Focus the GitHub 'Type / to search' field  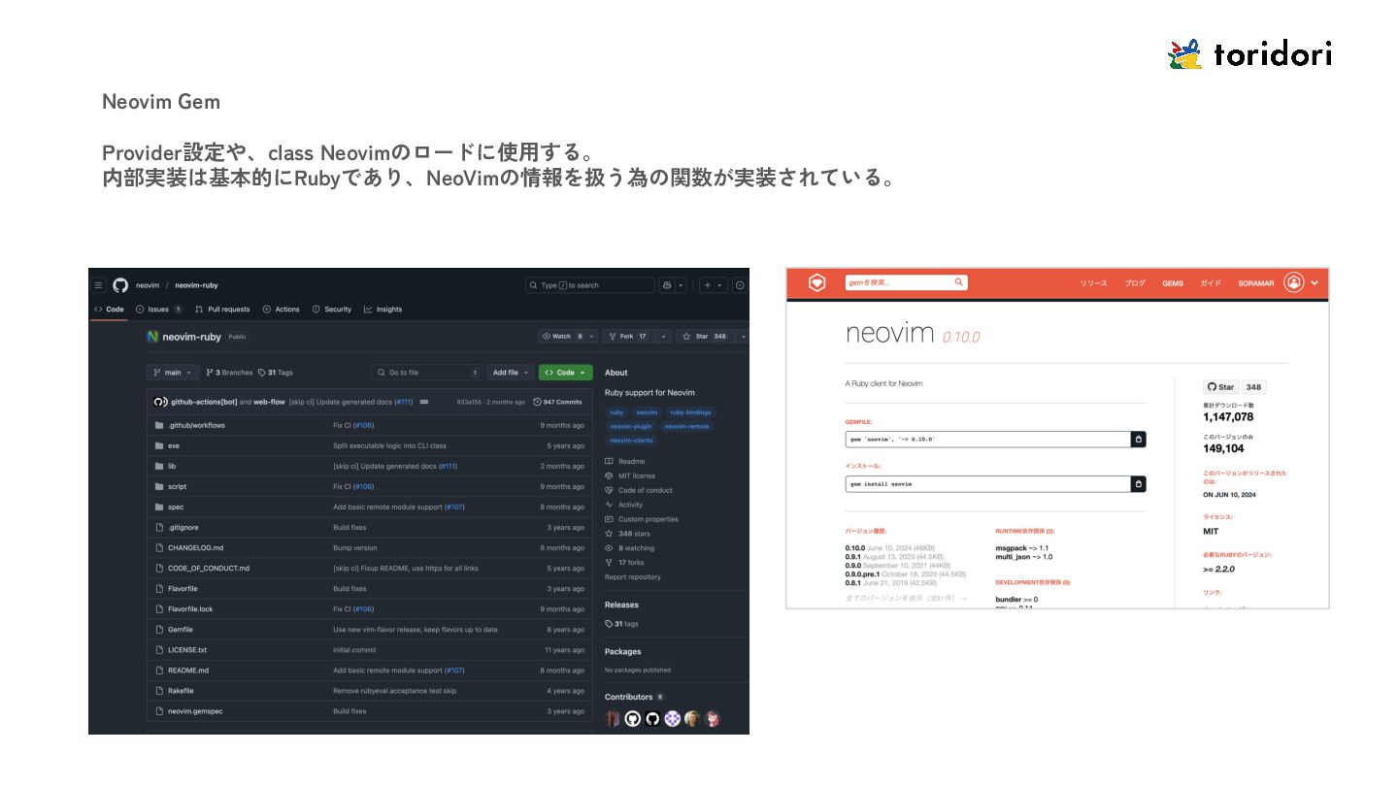[x=590, y=285]
